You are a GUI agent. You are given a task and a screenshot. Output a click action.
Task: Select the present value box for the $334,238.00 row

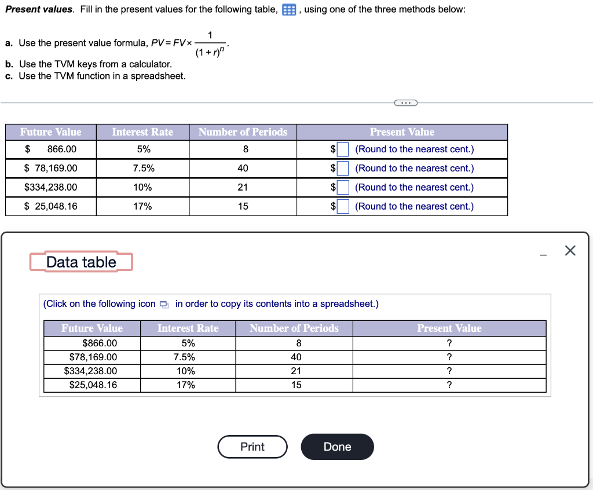point(342,187)
